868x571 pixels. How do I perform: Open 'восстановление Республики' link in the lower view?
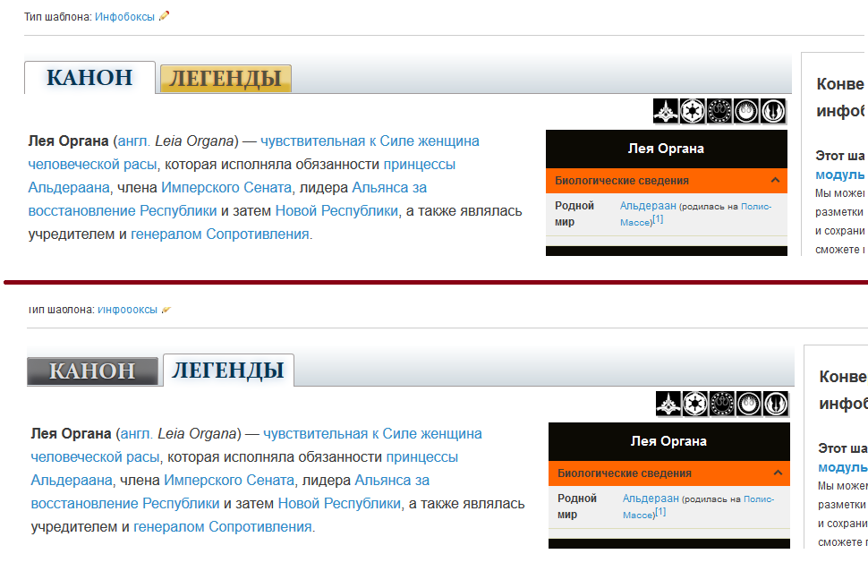click(125, 504)
